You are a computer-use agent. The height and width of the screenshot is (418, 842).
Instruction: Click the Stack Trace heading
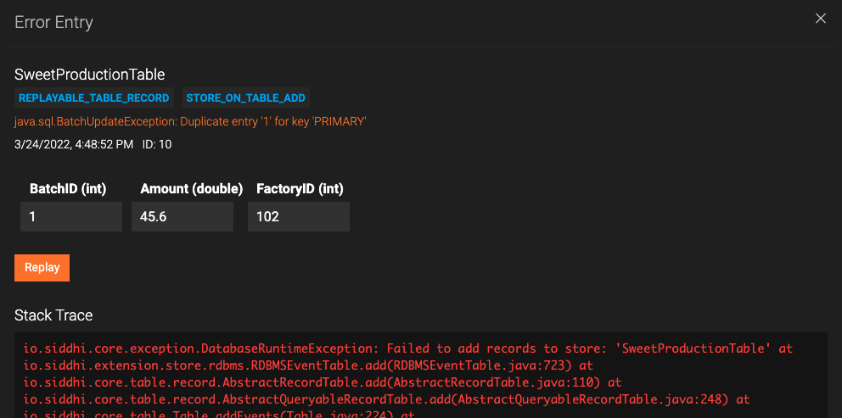click(x=53, y=315)
